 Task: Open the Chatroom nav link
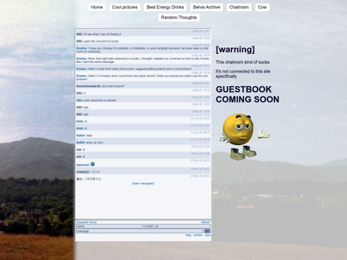coord(239,7)
